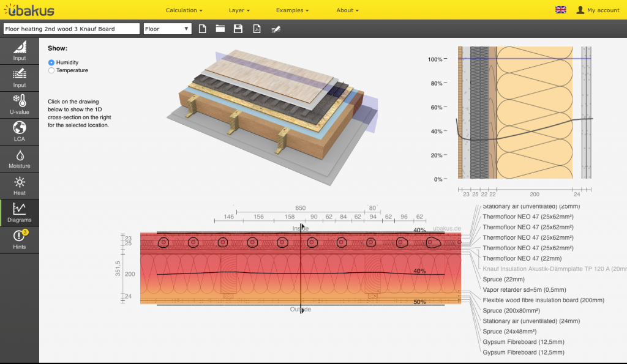Click the ubakus logo
The image size is (627, 364).
(28, 10)
